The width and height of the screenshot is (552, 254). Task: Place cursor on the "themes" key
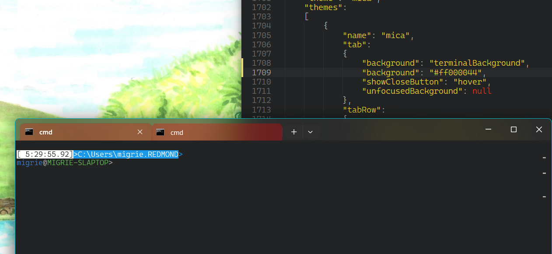tap(323, 7)
